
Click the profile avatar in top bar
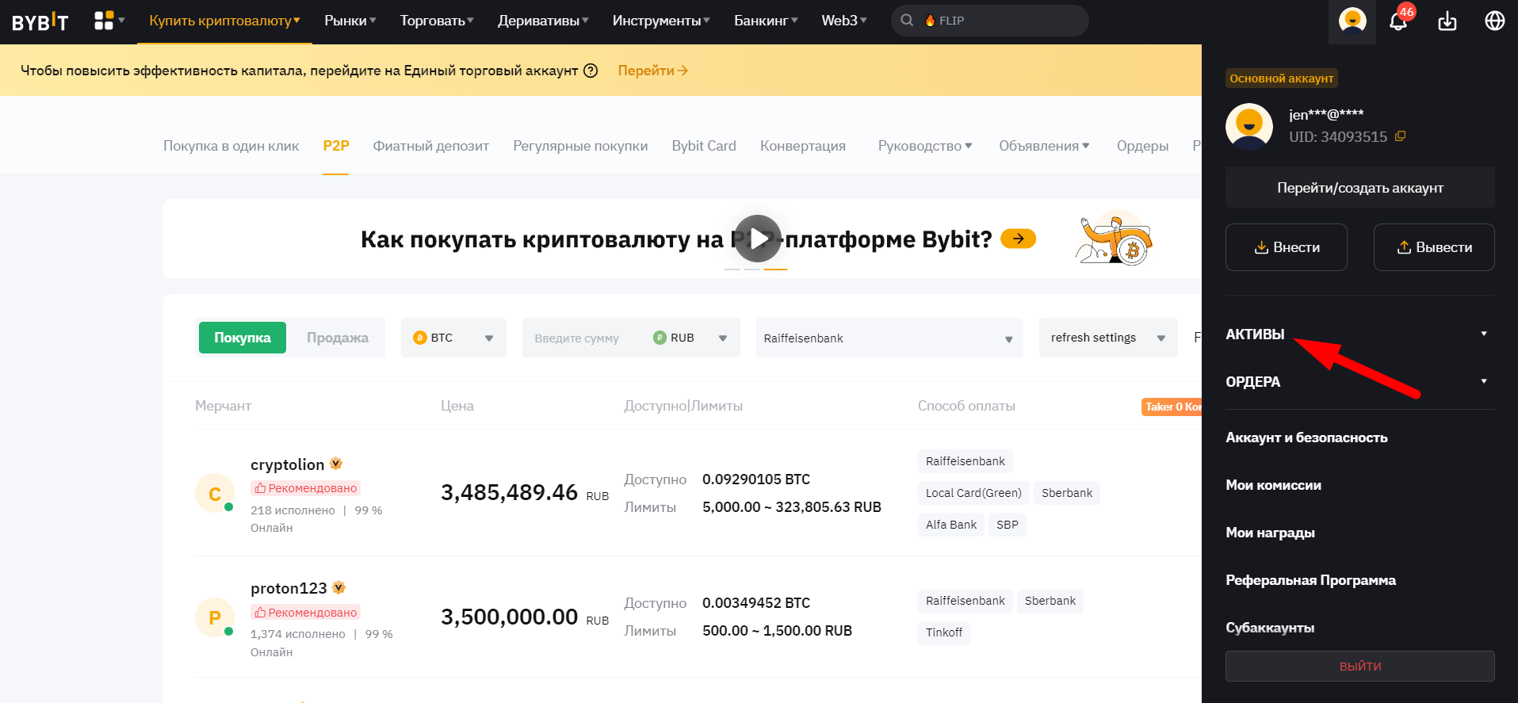(1352, 21)
